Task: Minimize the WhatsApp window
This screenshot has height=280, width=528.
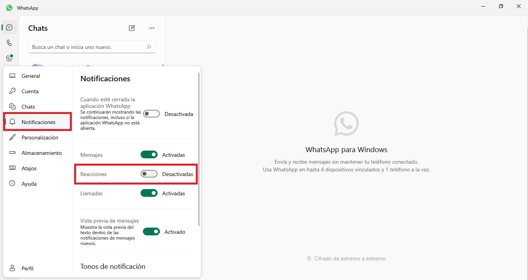Action: click(483, 7)
